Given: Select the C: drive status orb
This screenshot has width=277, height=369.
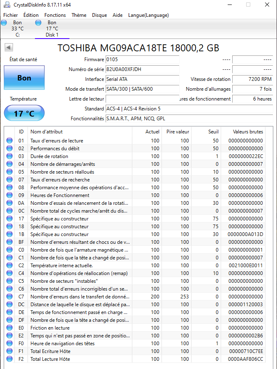Looking at the screenshot, I should 4,23.
